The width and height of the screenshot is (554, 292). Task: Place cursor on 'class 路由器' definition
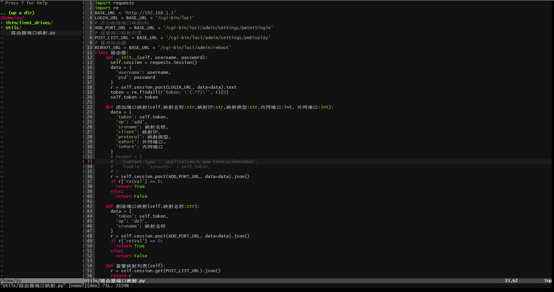point(111,53)
